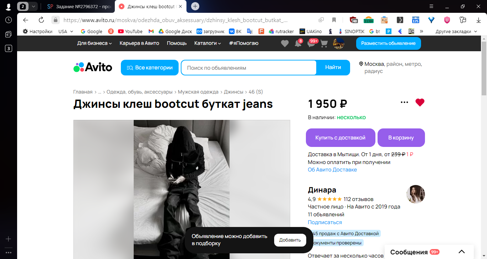
Task: Click the blue calendar extension with 175
Action: tap(416, 20)
